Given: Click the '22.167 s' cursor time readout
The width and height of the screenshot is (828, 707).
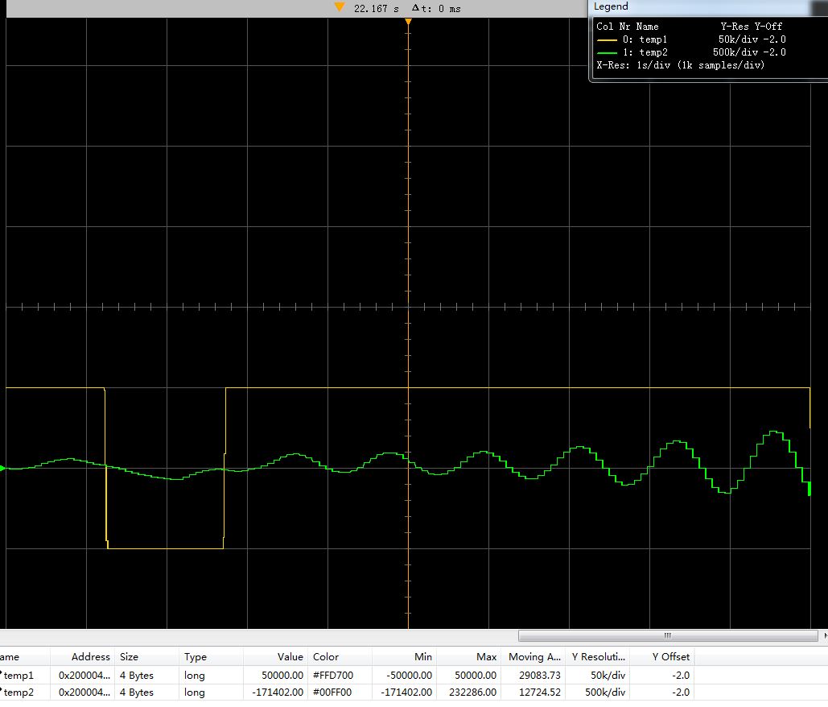Looking at the screenshot, I should coord(377,8).
